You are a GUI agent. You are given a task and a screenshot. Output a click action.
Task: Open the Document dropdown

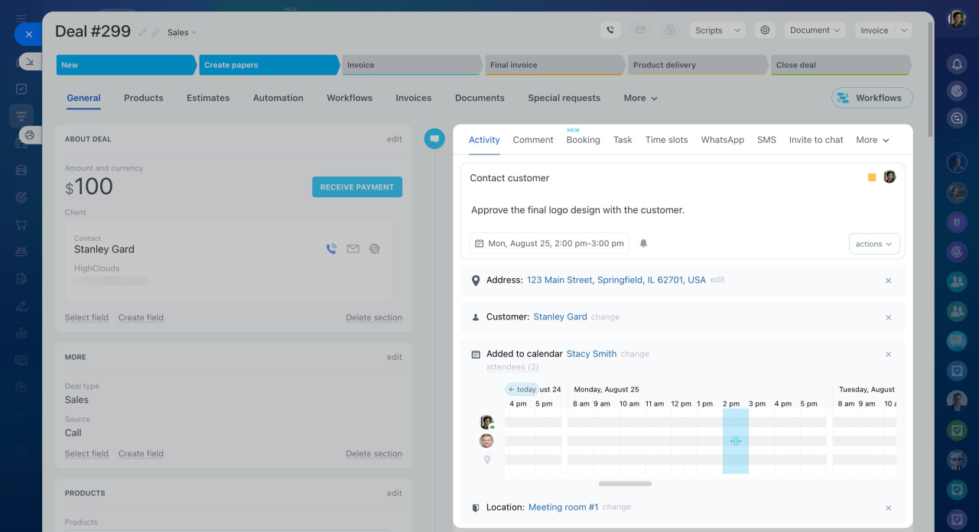(815, 31)
